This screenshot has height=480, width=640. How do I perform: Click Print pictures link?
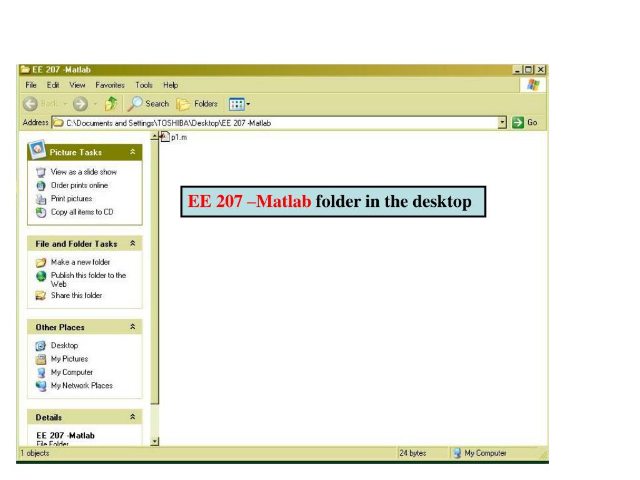(x=71, y=198)
